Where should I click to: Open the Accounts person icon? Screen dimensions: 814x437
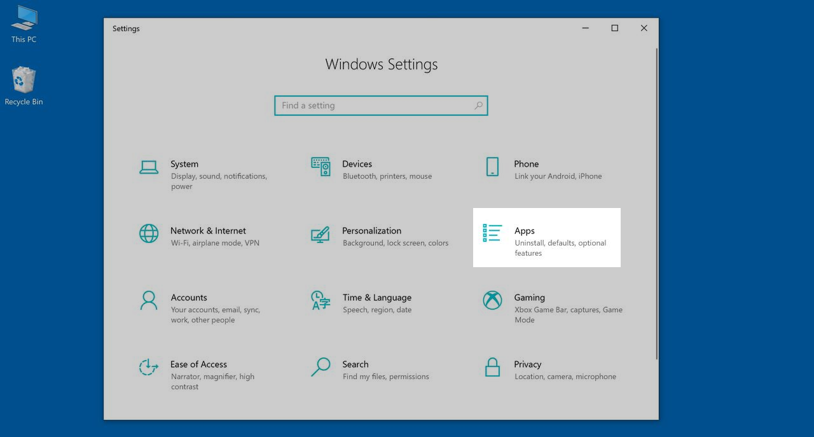click(149, 300)
